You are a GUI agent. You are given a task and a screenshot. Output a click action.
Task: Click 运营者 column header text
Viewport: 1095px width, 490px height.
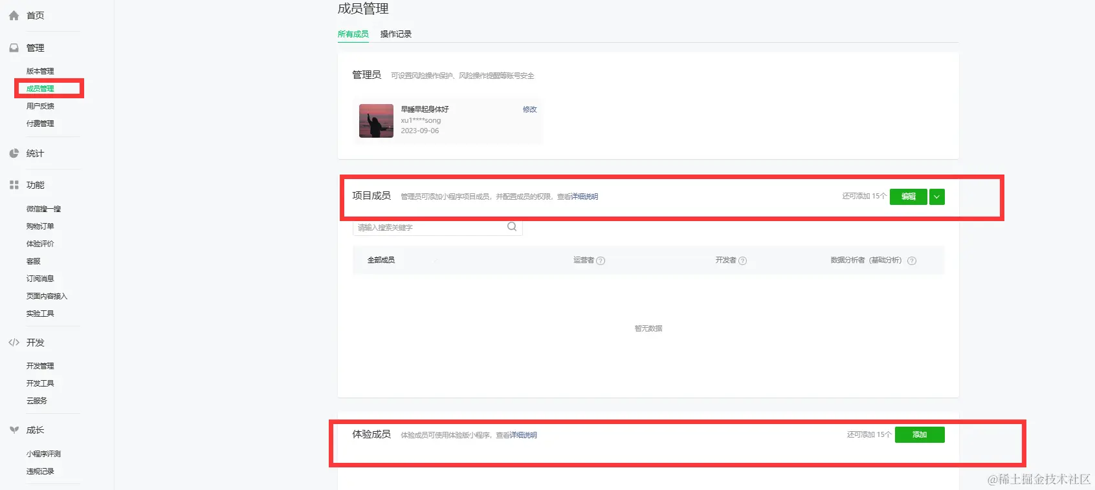[x=584, y=260]
